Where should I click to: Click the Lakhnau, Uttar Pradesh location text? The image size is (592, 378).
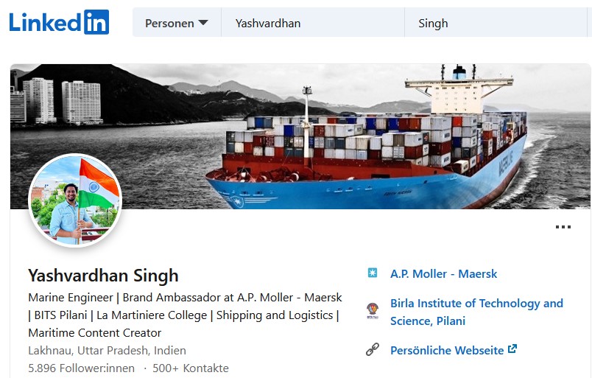(107, 351)
